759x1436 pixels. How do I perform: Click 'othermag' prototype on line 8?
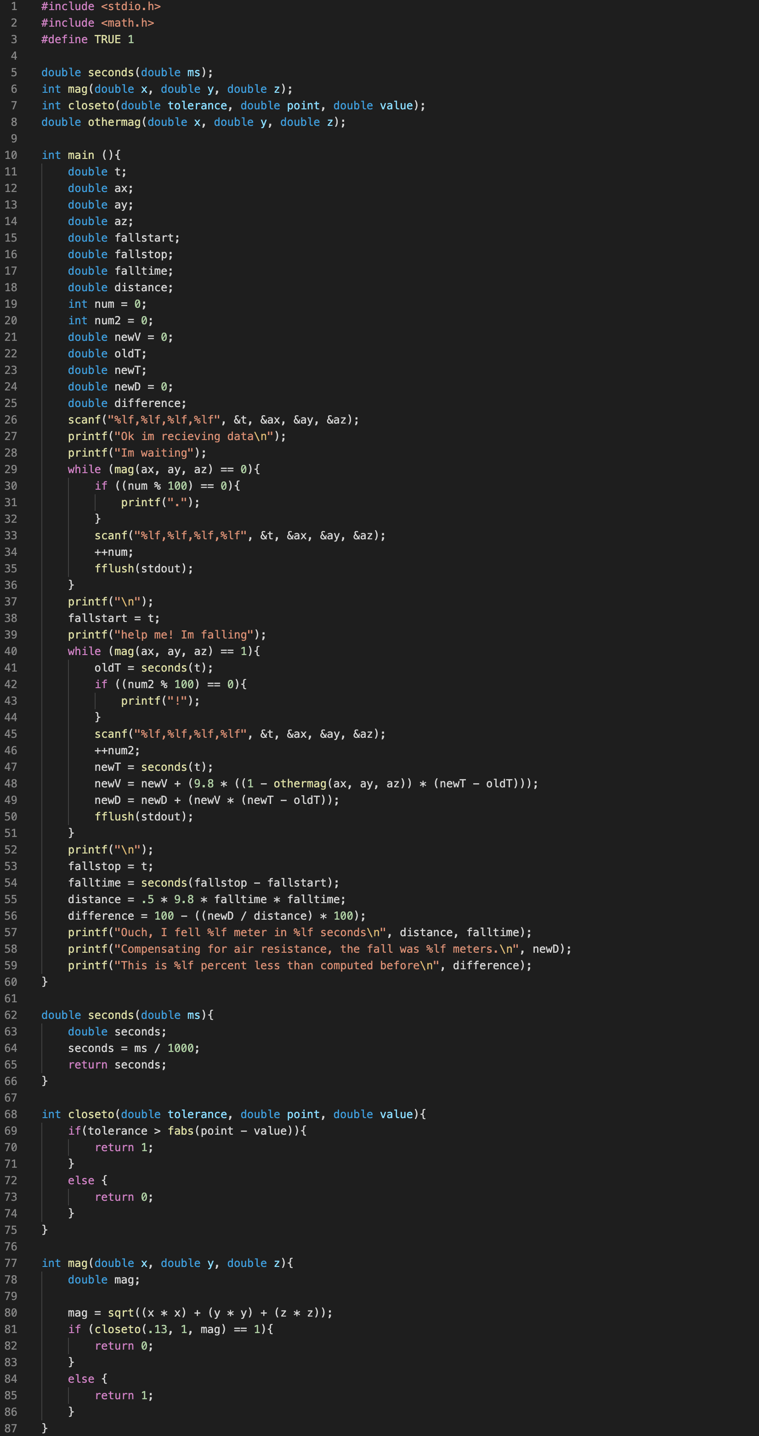coord(193,122)
